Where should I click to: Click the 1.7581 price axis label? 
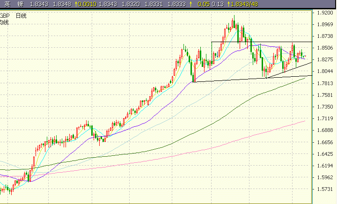click(325, 95)
